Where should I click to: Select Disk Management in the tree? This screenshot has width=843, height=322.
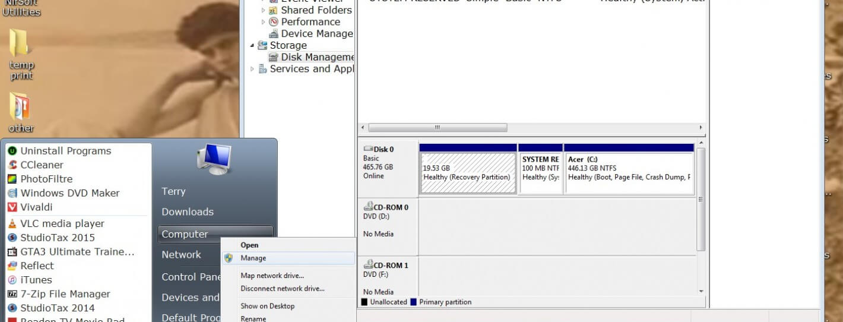[x=317, y=57]
